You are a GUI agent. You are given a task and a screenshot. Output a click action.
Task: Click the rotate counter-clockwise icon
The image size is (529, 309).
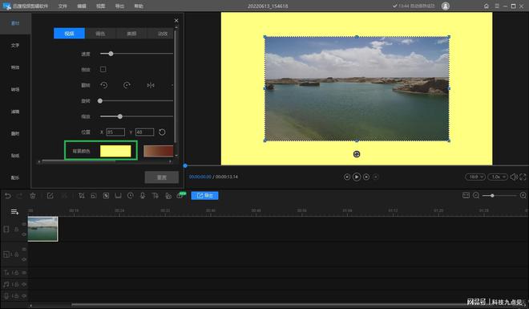104,85
